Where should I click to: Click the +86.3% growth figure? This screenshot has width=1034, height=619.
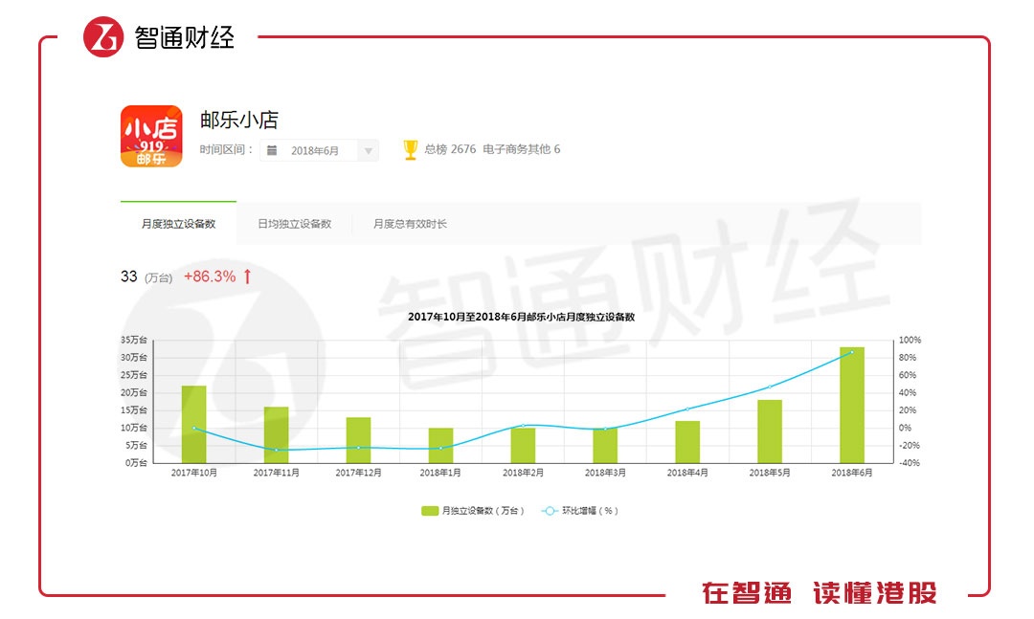(210, 276)
